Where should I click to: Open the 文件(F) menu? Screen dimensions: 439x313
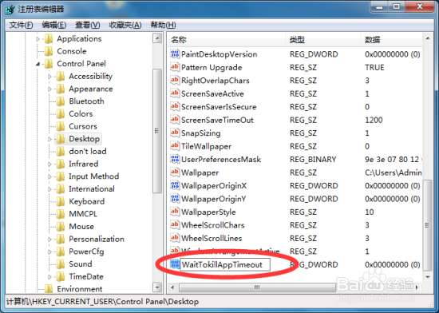(x=21, y=26)
